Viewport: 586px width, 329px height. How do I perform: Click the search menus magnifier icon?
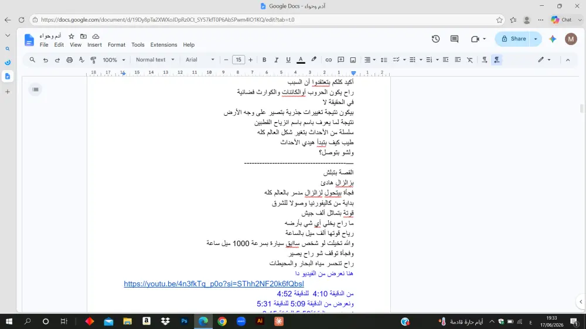(32, 60)
